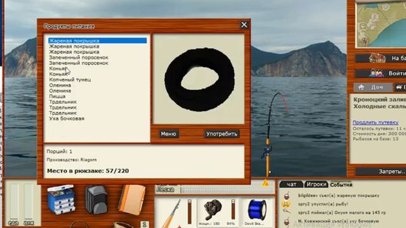The image size is (406, 228).
Task: Open the blue tackle box
Action: click(61, 199)
